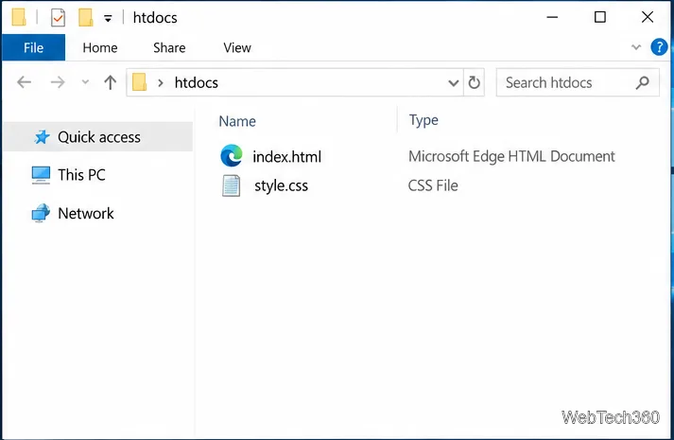This screenshot has height=440, width=674.
Task: Click the document icon of style.css
Action: coord(232,185)
